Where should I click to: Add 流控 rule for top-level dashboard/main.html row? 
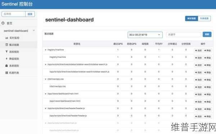198,94
